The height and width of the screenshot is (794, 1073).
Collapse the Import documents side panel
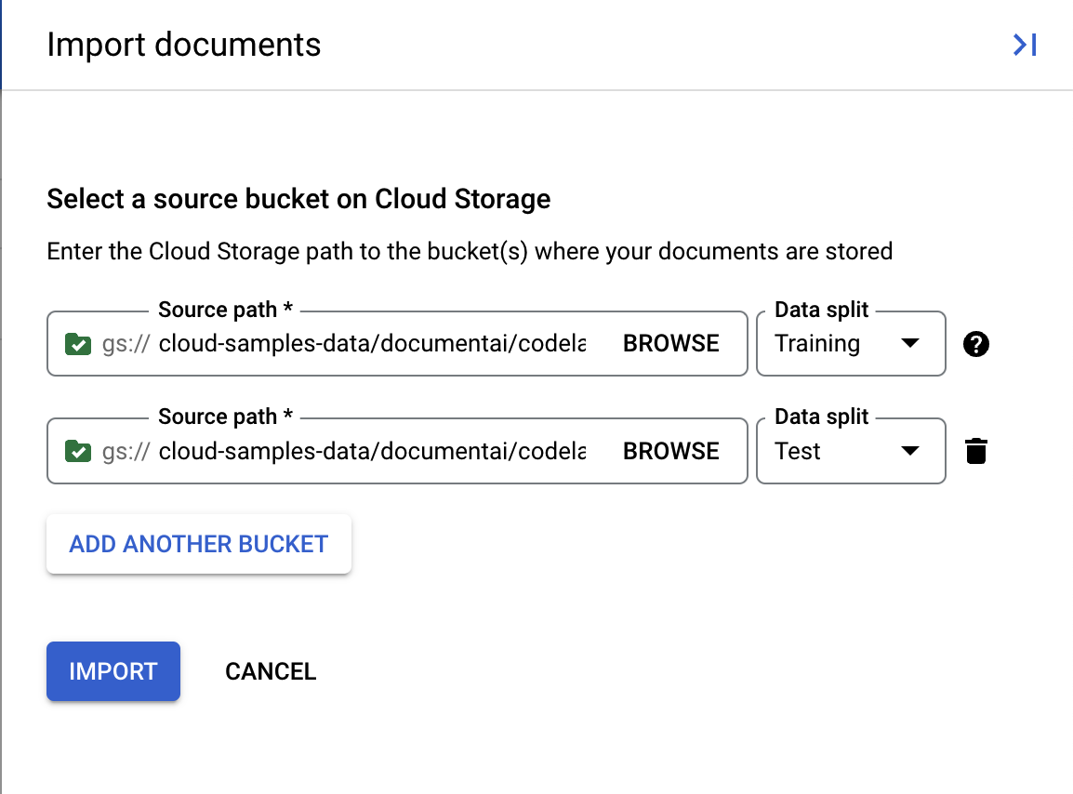pos(1024,45)
